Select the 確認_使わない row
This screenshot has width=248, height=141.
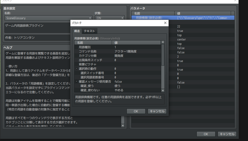[x=118, y=90]
